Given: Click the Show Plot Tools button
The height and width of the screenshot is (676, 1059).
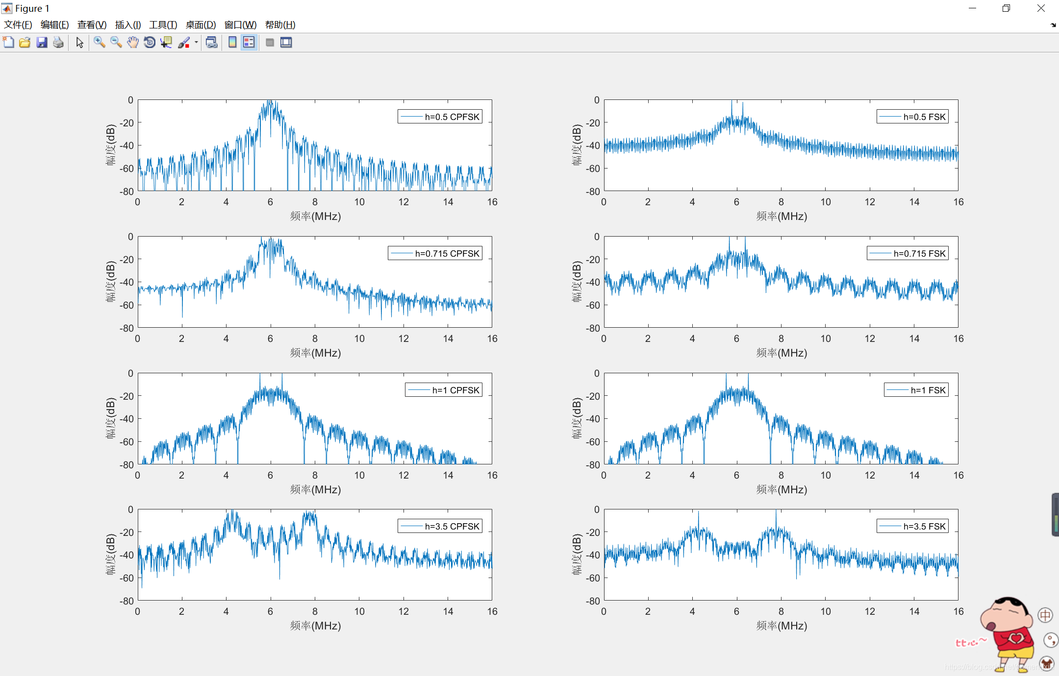Looking at the screenshot, I should coord(286,43).
